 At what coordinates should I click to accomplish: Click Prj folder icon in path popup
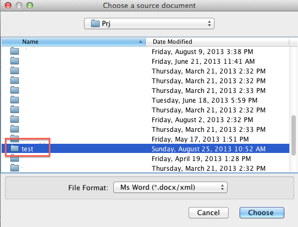tap(95, 24)
